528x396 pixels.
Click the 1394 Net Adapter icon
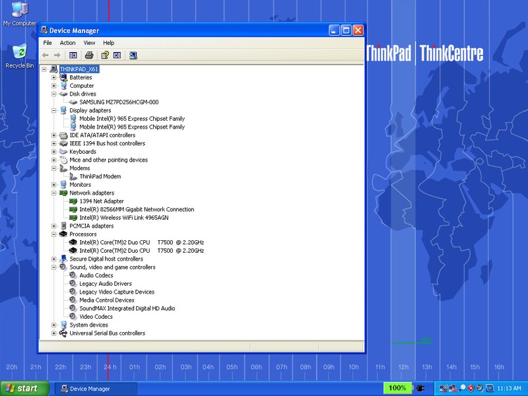point(73,201)
